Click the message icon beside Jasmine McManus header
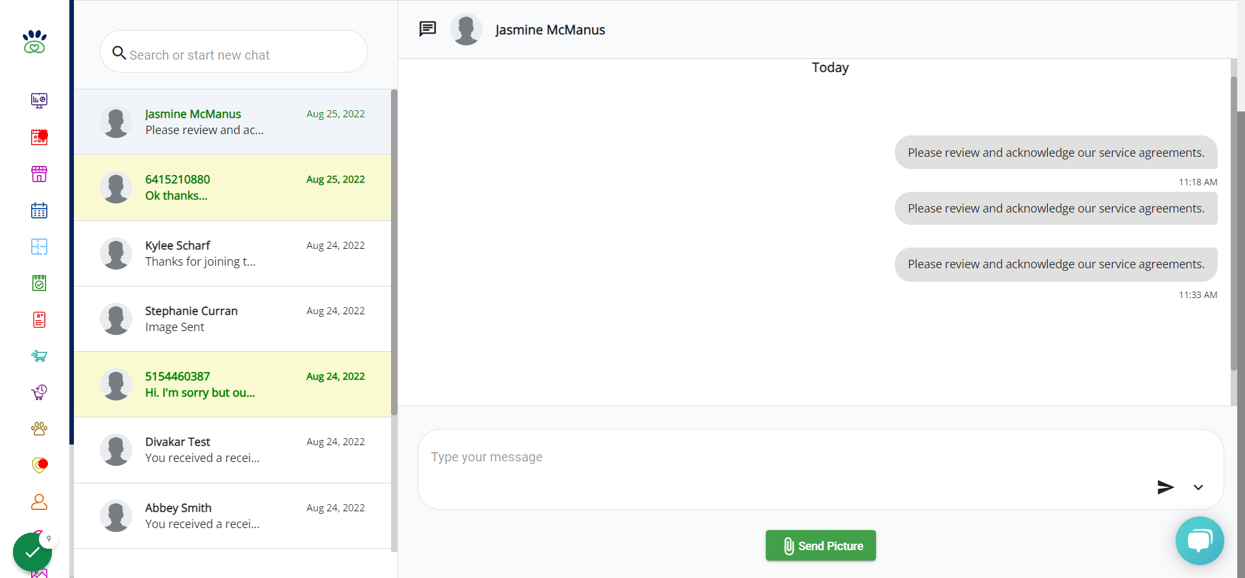This screenshot has width=1245, height=578. [427, 29]
